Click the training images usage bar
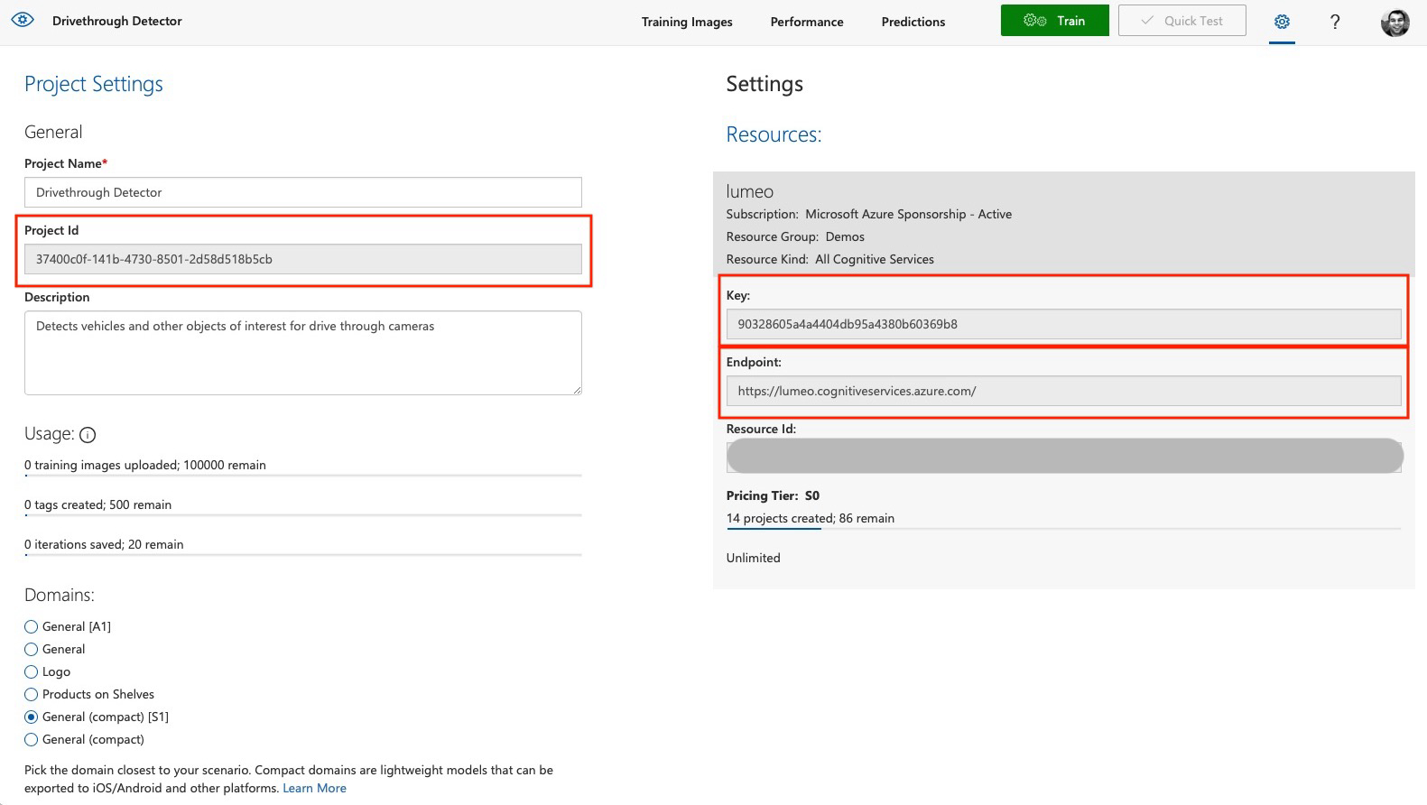This screenshot has width=1427, height=805. (303, 475)
